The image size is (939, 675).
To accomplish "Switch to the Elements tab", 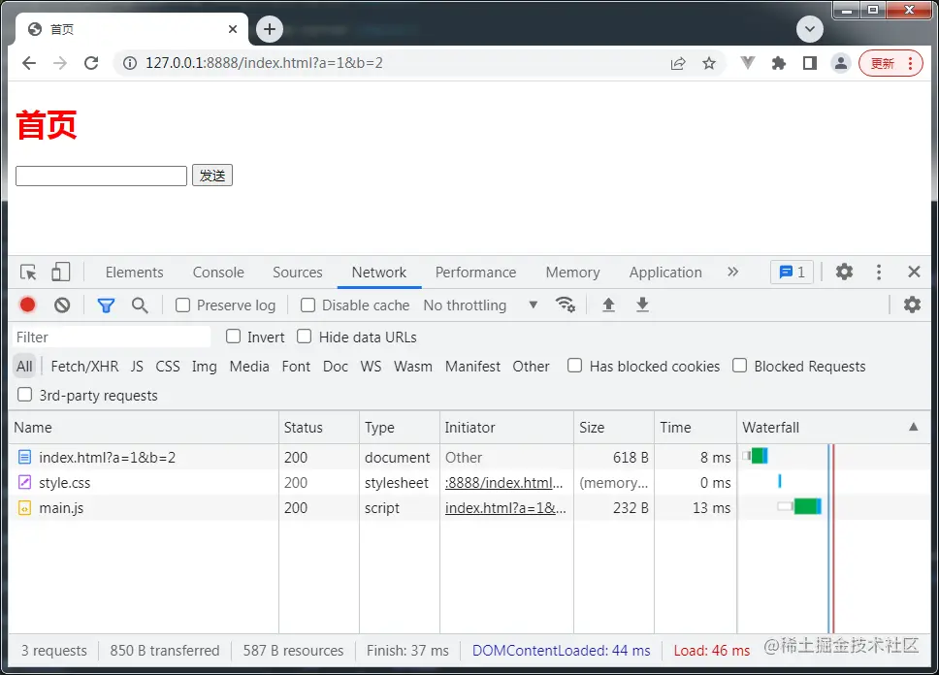I will 134,273.
